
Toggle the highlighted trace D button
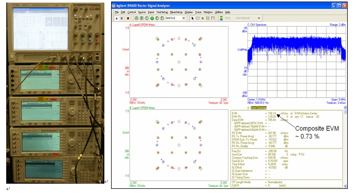(152, 18)
